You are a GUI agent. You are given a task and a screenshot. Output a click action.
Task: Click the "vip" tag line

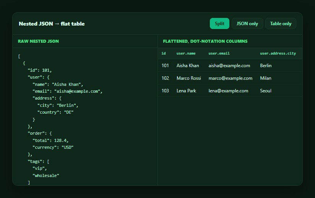tap(40, 169)
